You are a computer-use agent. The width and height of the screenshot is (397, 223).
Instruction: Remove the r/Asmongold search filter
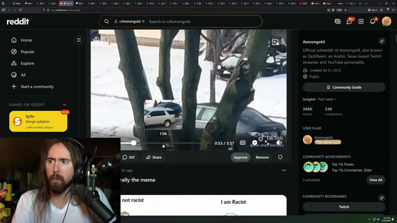click(143, 21)
